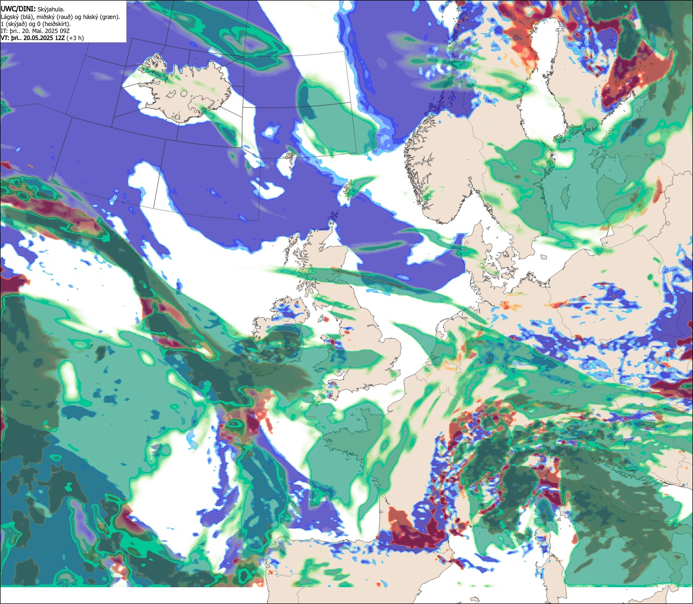Select the "Lágský (blá)" legend text
Screen dimensions: 693x604
coord(17,17)
